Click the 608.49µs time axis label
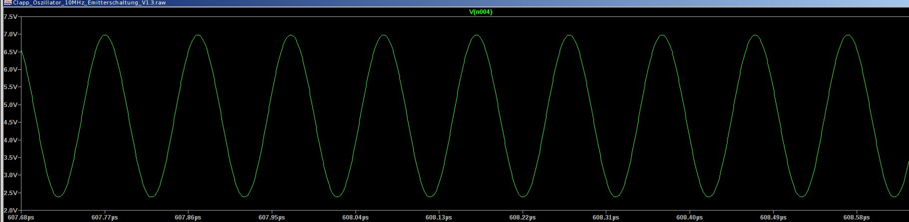The width and height of the screenshot is (909, 222). (773, 218)
